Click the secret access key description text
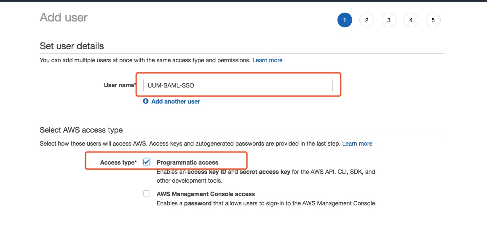 (x=265, y=172)
